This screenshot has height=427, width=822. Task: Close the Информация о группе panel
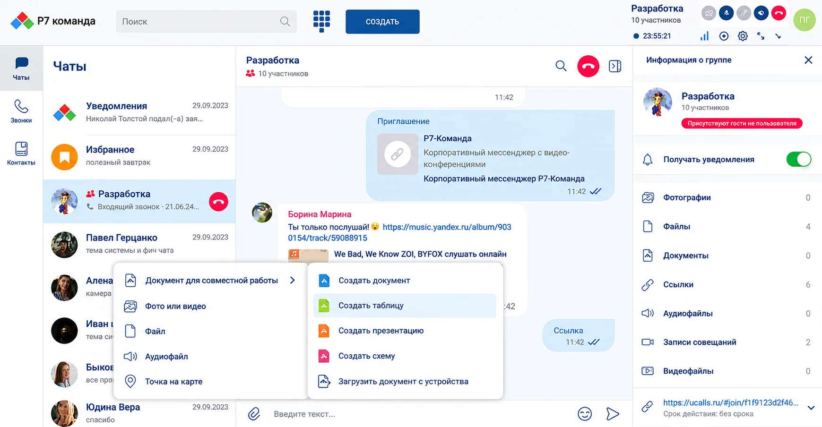click(x=808, y=60)
